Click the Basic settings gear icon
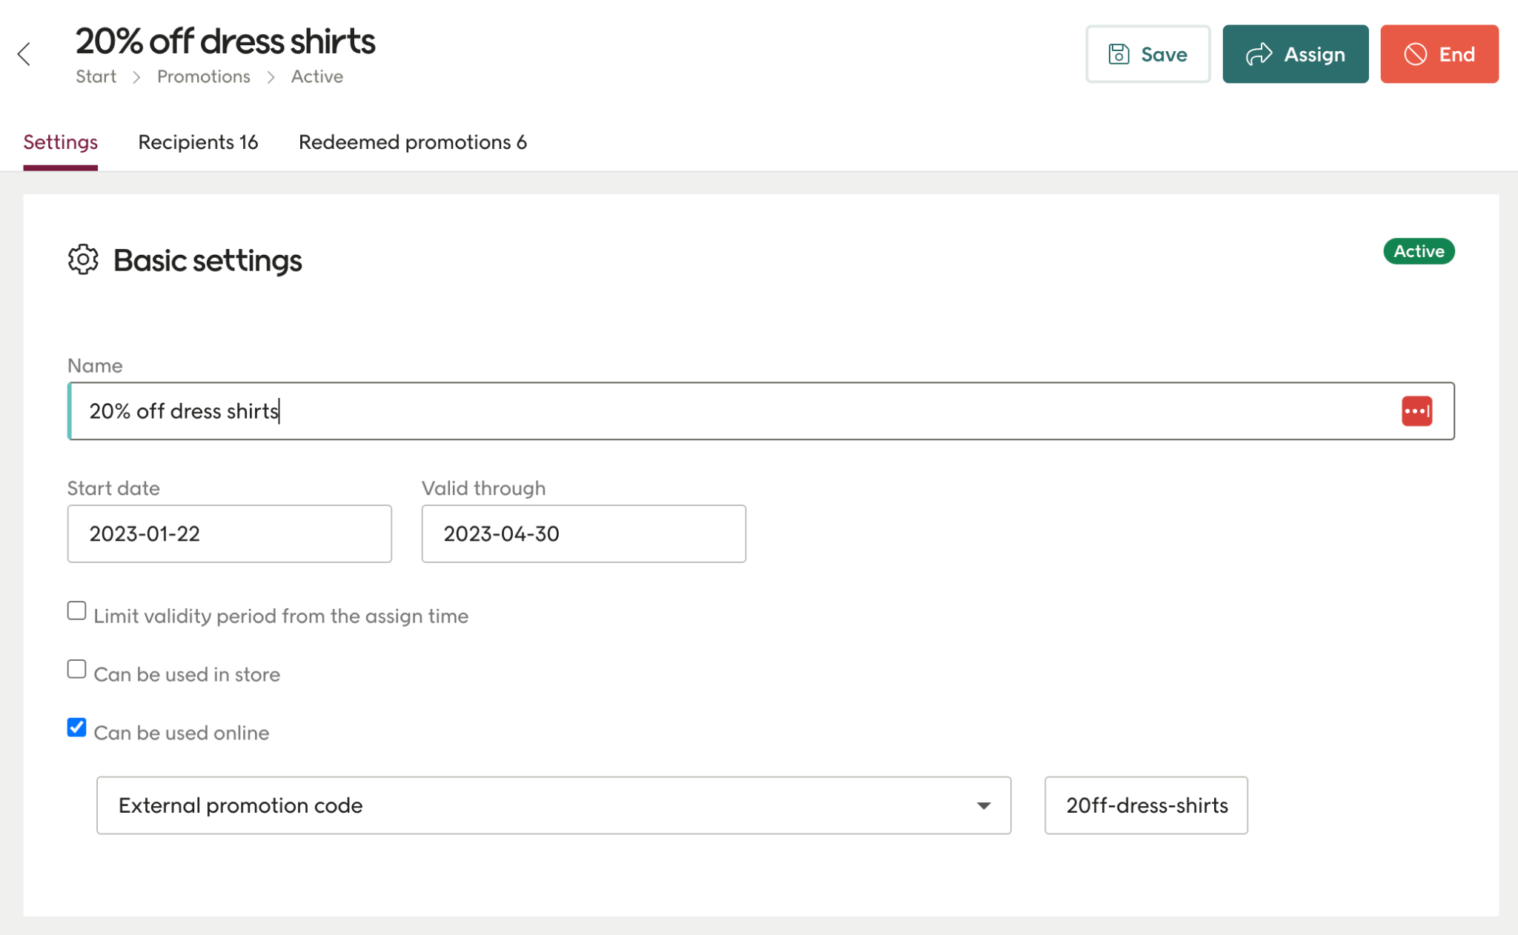This screenshot has width=1518, height=935. [83, 260]
